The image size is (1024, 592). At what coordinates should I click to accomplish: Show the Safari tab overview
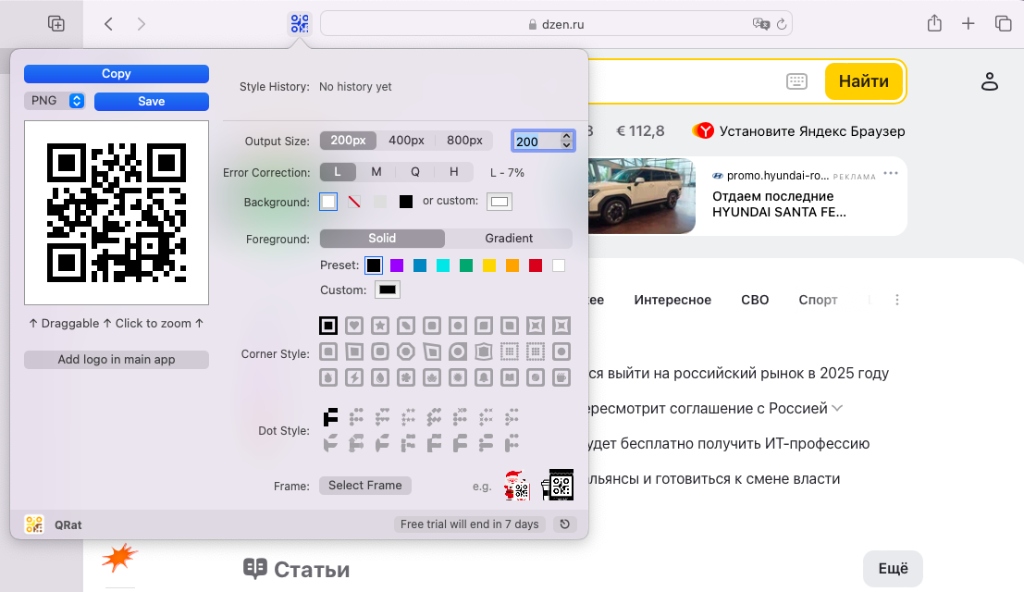point(1003,23)
